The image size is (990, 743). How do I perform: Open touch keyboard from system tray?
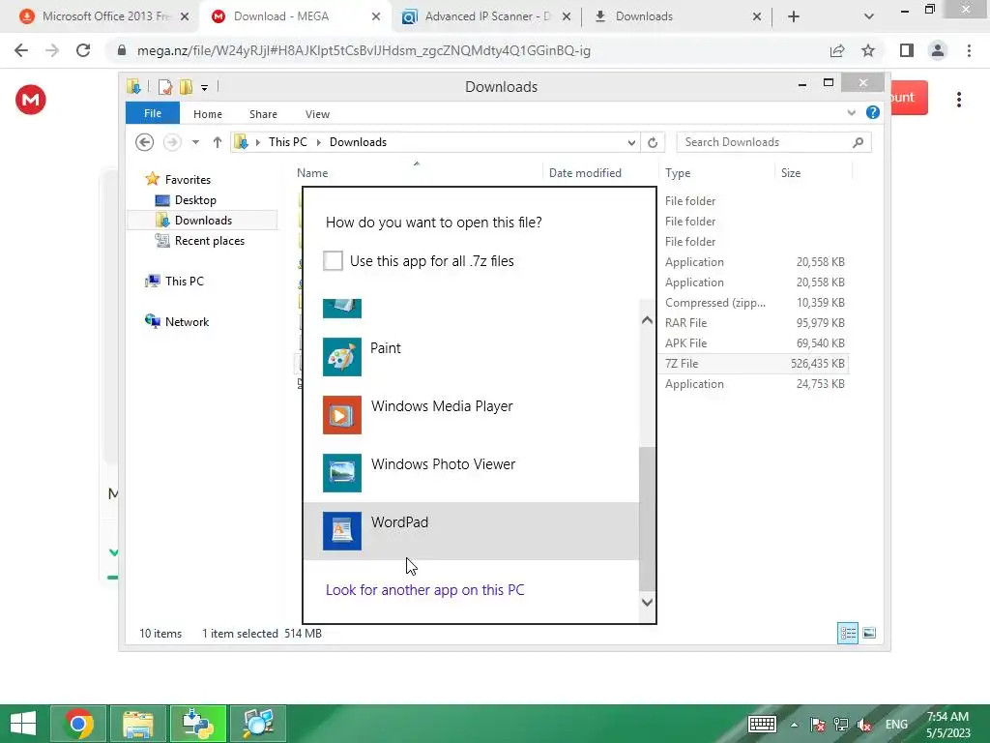[x=762, y=724]
